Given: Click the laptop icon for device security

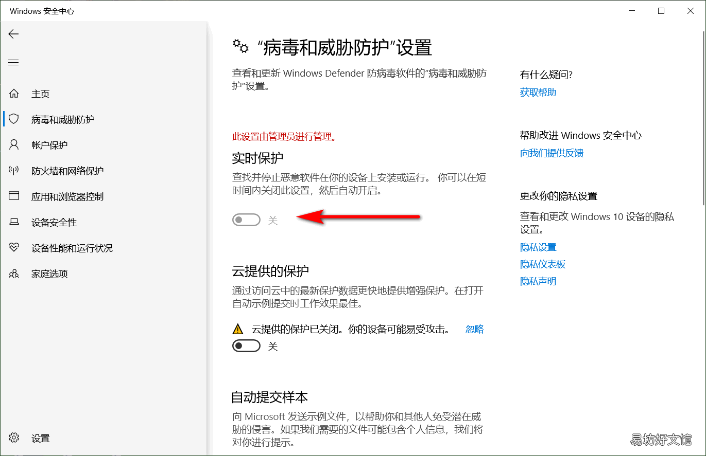Looking at the screenshot, I should (x=14, y=222).
